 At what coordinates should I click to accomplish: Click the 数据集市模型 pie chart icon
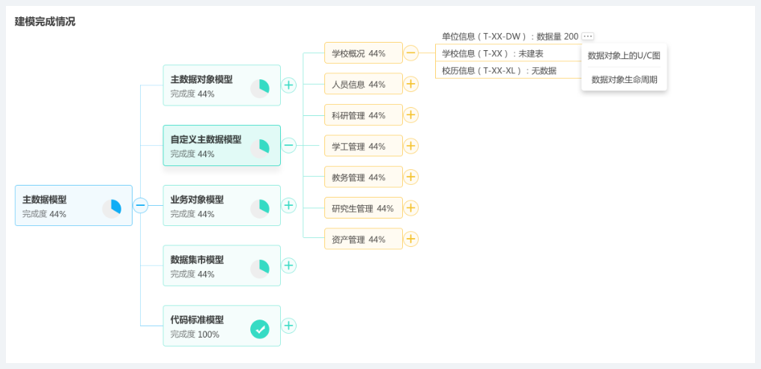click(x=260, y=269)
